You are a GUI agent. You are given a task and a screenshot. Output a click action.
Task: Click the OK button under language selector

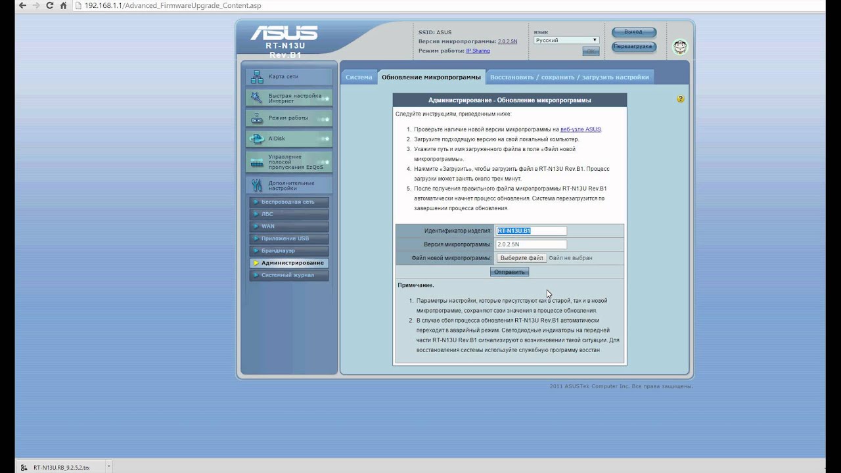click(x=590, y=51)
